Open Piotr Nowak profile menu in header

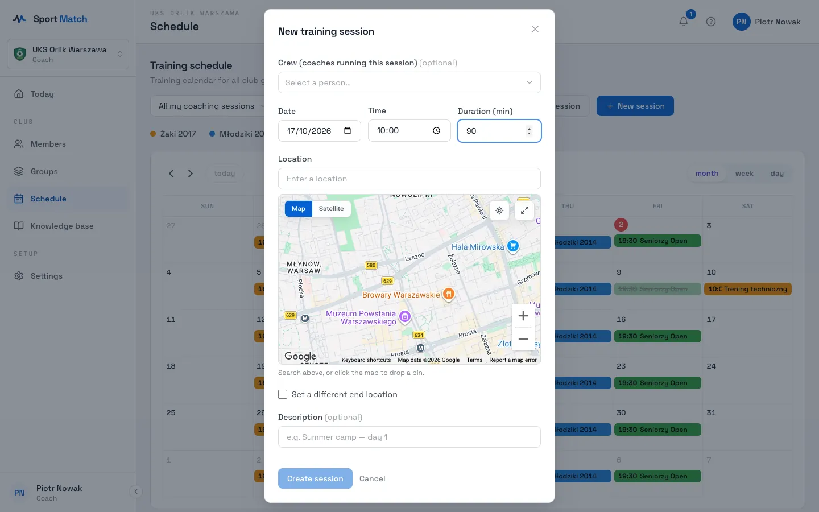767,22
